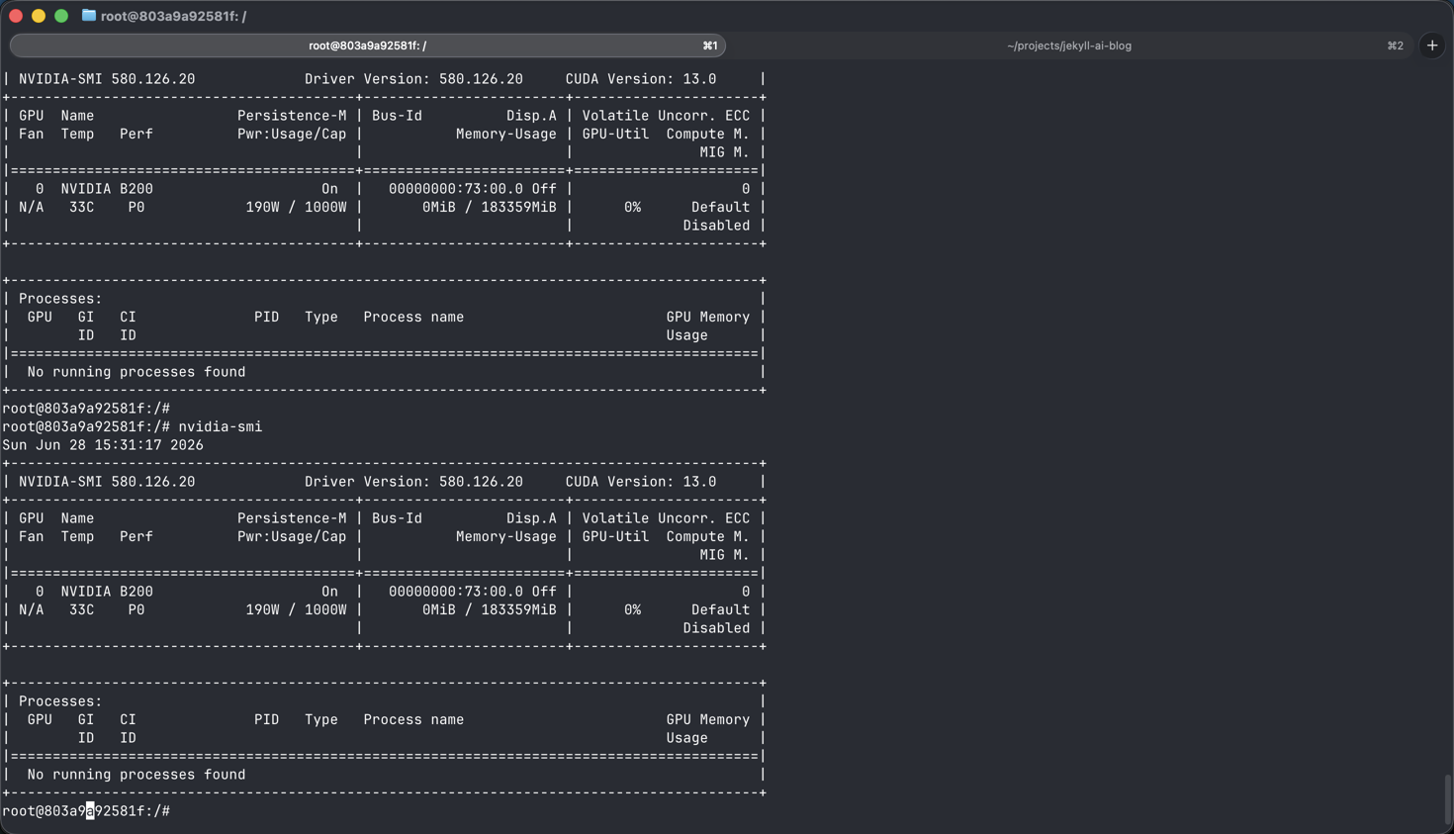Click P0 perf state in top table
Viewport: 1454px width, 834px height.
[136, 208]
